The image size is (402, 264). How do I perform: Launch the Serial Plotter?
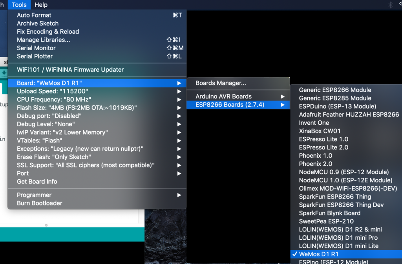click(97, 56)
